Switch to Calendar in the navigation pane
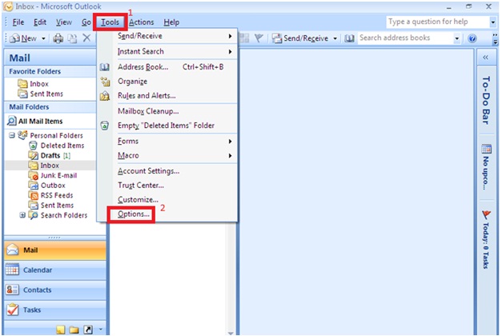 pyautogui.click(x=38, y=270)
